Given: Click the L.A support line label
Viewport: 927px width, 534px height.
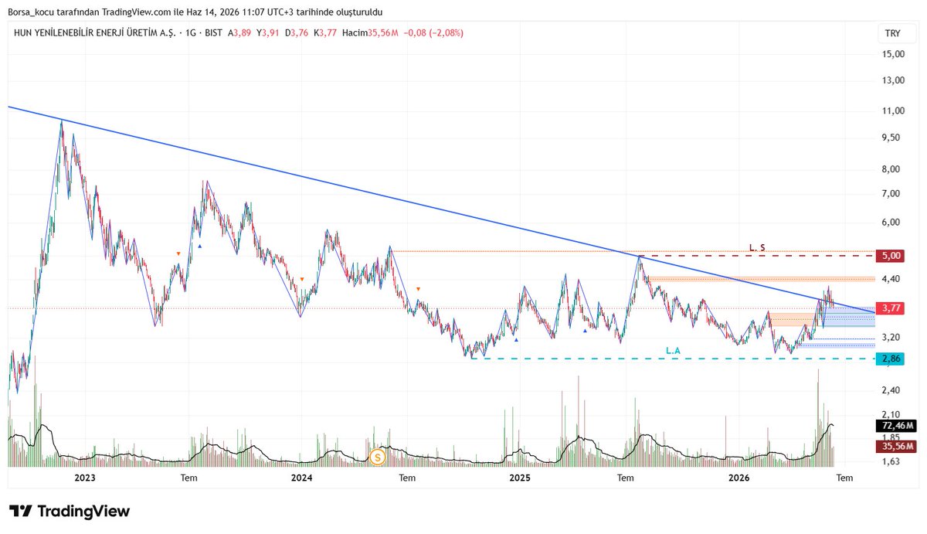Looking at the screenshot, I should click(x=673, y=351).
